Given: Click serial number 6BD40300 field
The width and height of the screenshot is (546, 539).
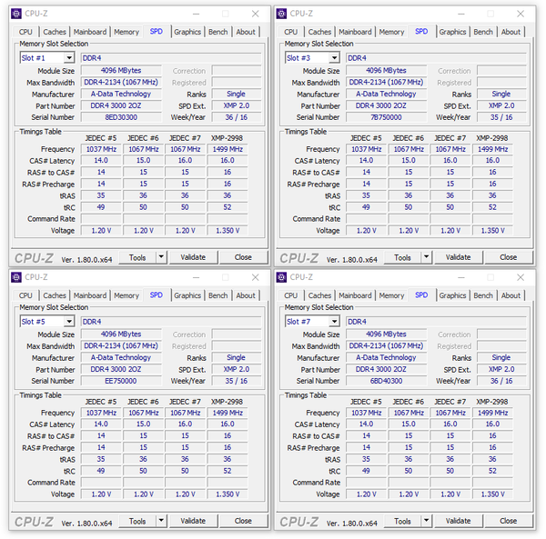Looking at the screenshot, I should (x=386, y=381).
